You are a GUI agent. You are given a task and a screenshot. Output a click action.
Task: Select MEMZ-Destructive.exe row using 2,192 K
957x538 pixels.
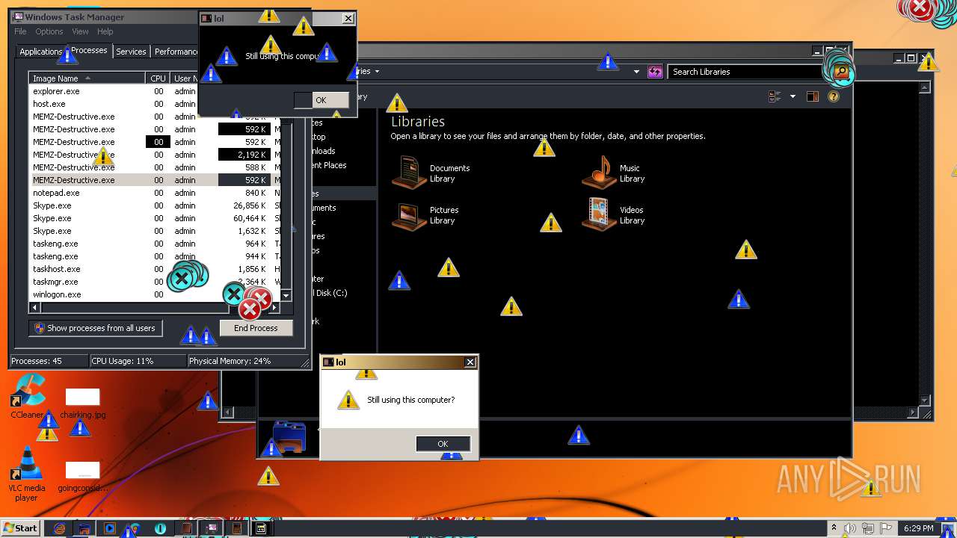coord(155,155)
